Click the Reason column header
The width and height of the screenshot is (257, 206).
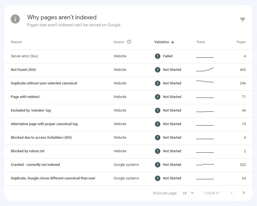tap(16, 42)
